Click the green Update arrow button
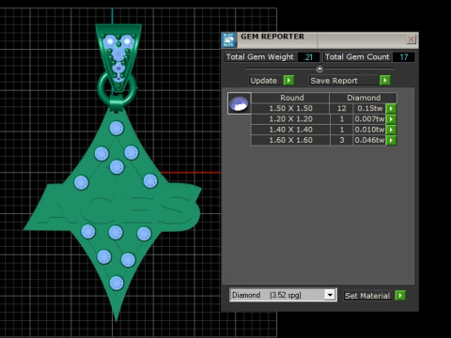The image size is (451, 338). (x=288, y=81)
